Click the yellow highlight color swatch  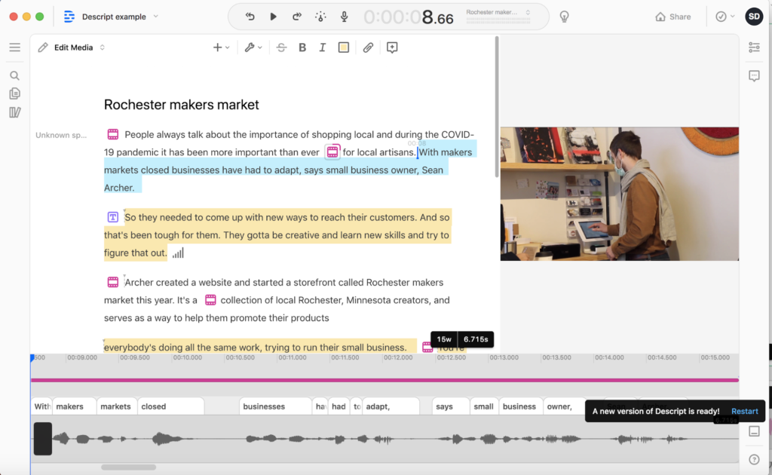344,47
